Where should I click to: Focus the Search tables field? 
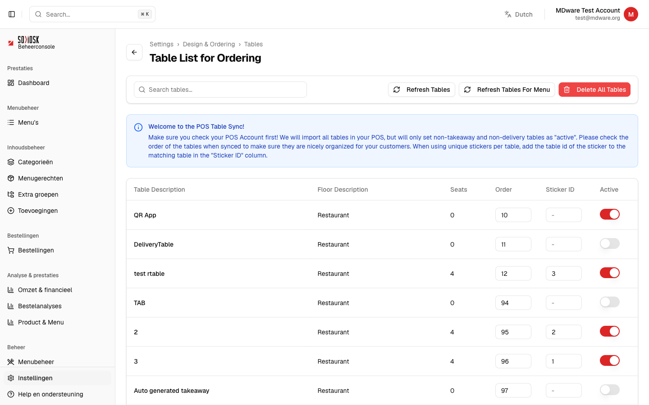(220, 90)
